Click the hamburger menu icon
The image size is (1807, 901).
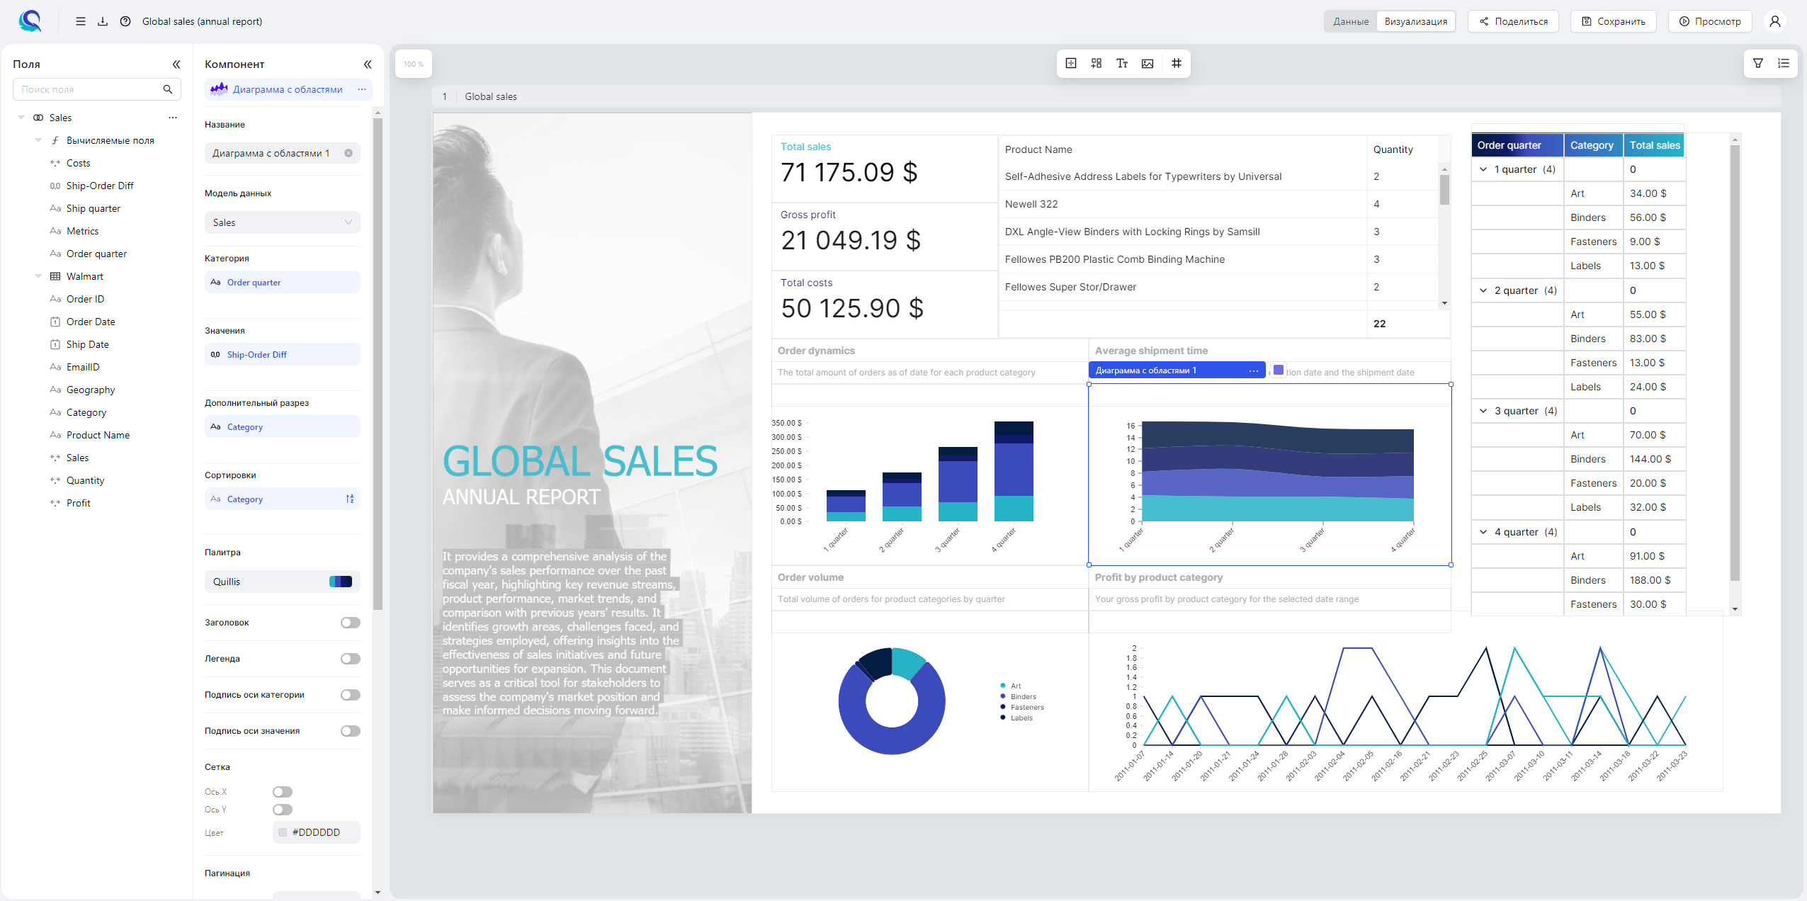pos(81,21)
